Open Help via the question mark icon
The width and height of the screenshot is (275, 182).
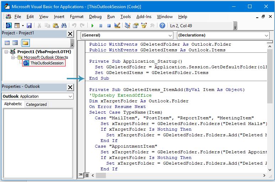[162, 25]
